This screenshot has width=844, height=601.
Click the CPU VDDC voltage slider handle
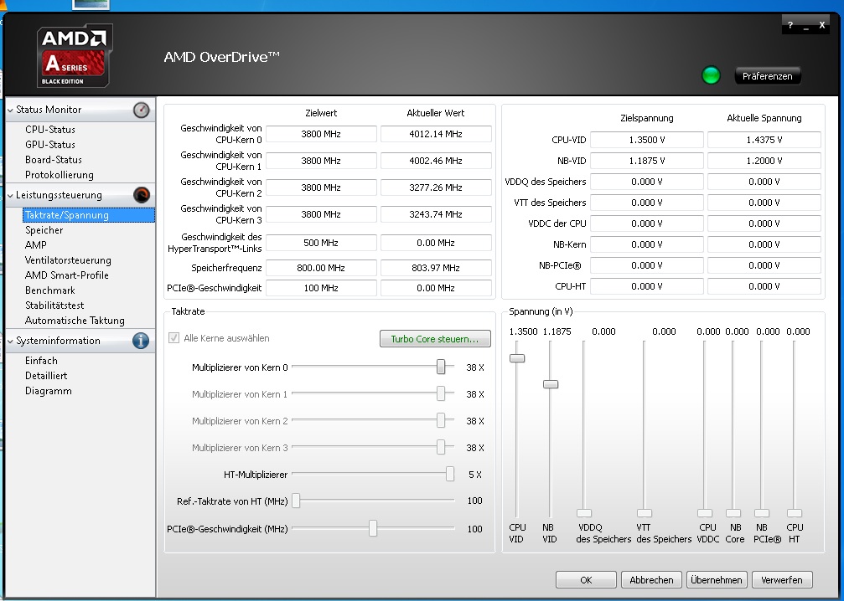705,513
